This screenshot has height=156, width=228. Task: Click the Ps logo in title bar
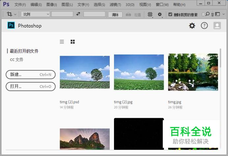pyautogui.click(x=6, y=4)
